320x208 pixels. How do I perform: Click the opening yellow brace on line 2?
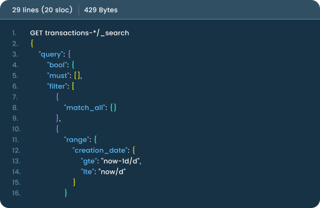(32, 43)
